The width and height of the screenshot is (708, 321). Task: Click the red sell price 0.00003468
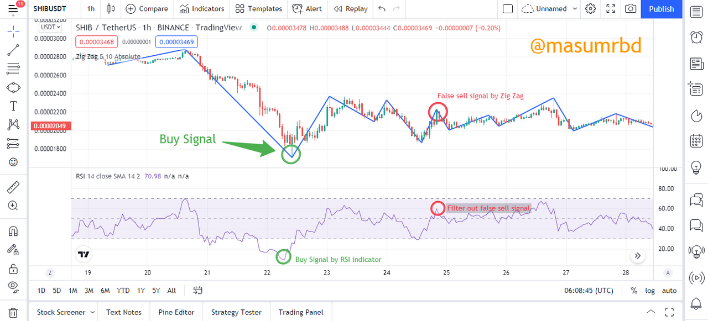97,41
